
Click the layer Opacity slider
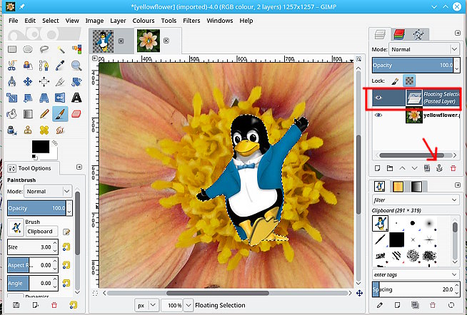tap(413, 65)
